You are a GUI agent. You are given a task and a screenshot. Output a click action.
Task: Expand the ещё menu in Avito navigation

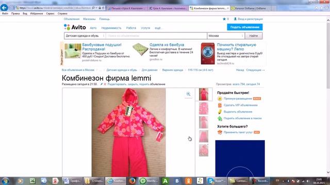pyautogui.click(x=158, y=28)
